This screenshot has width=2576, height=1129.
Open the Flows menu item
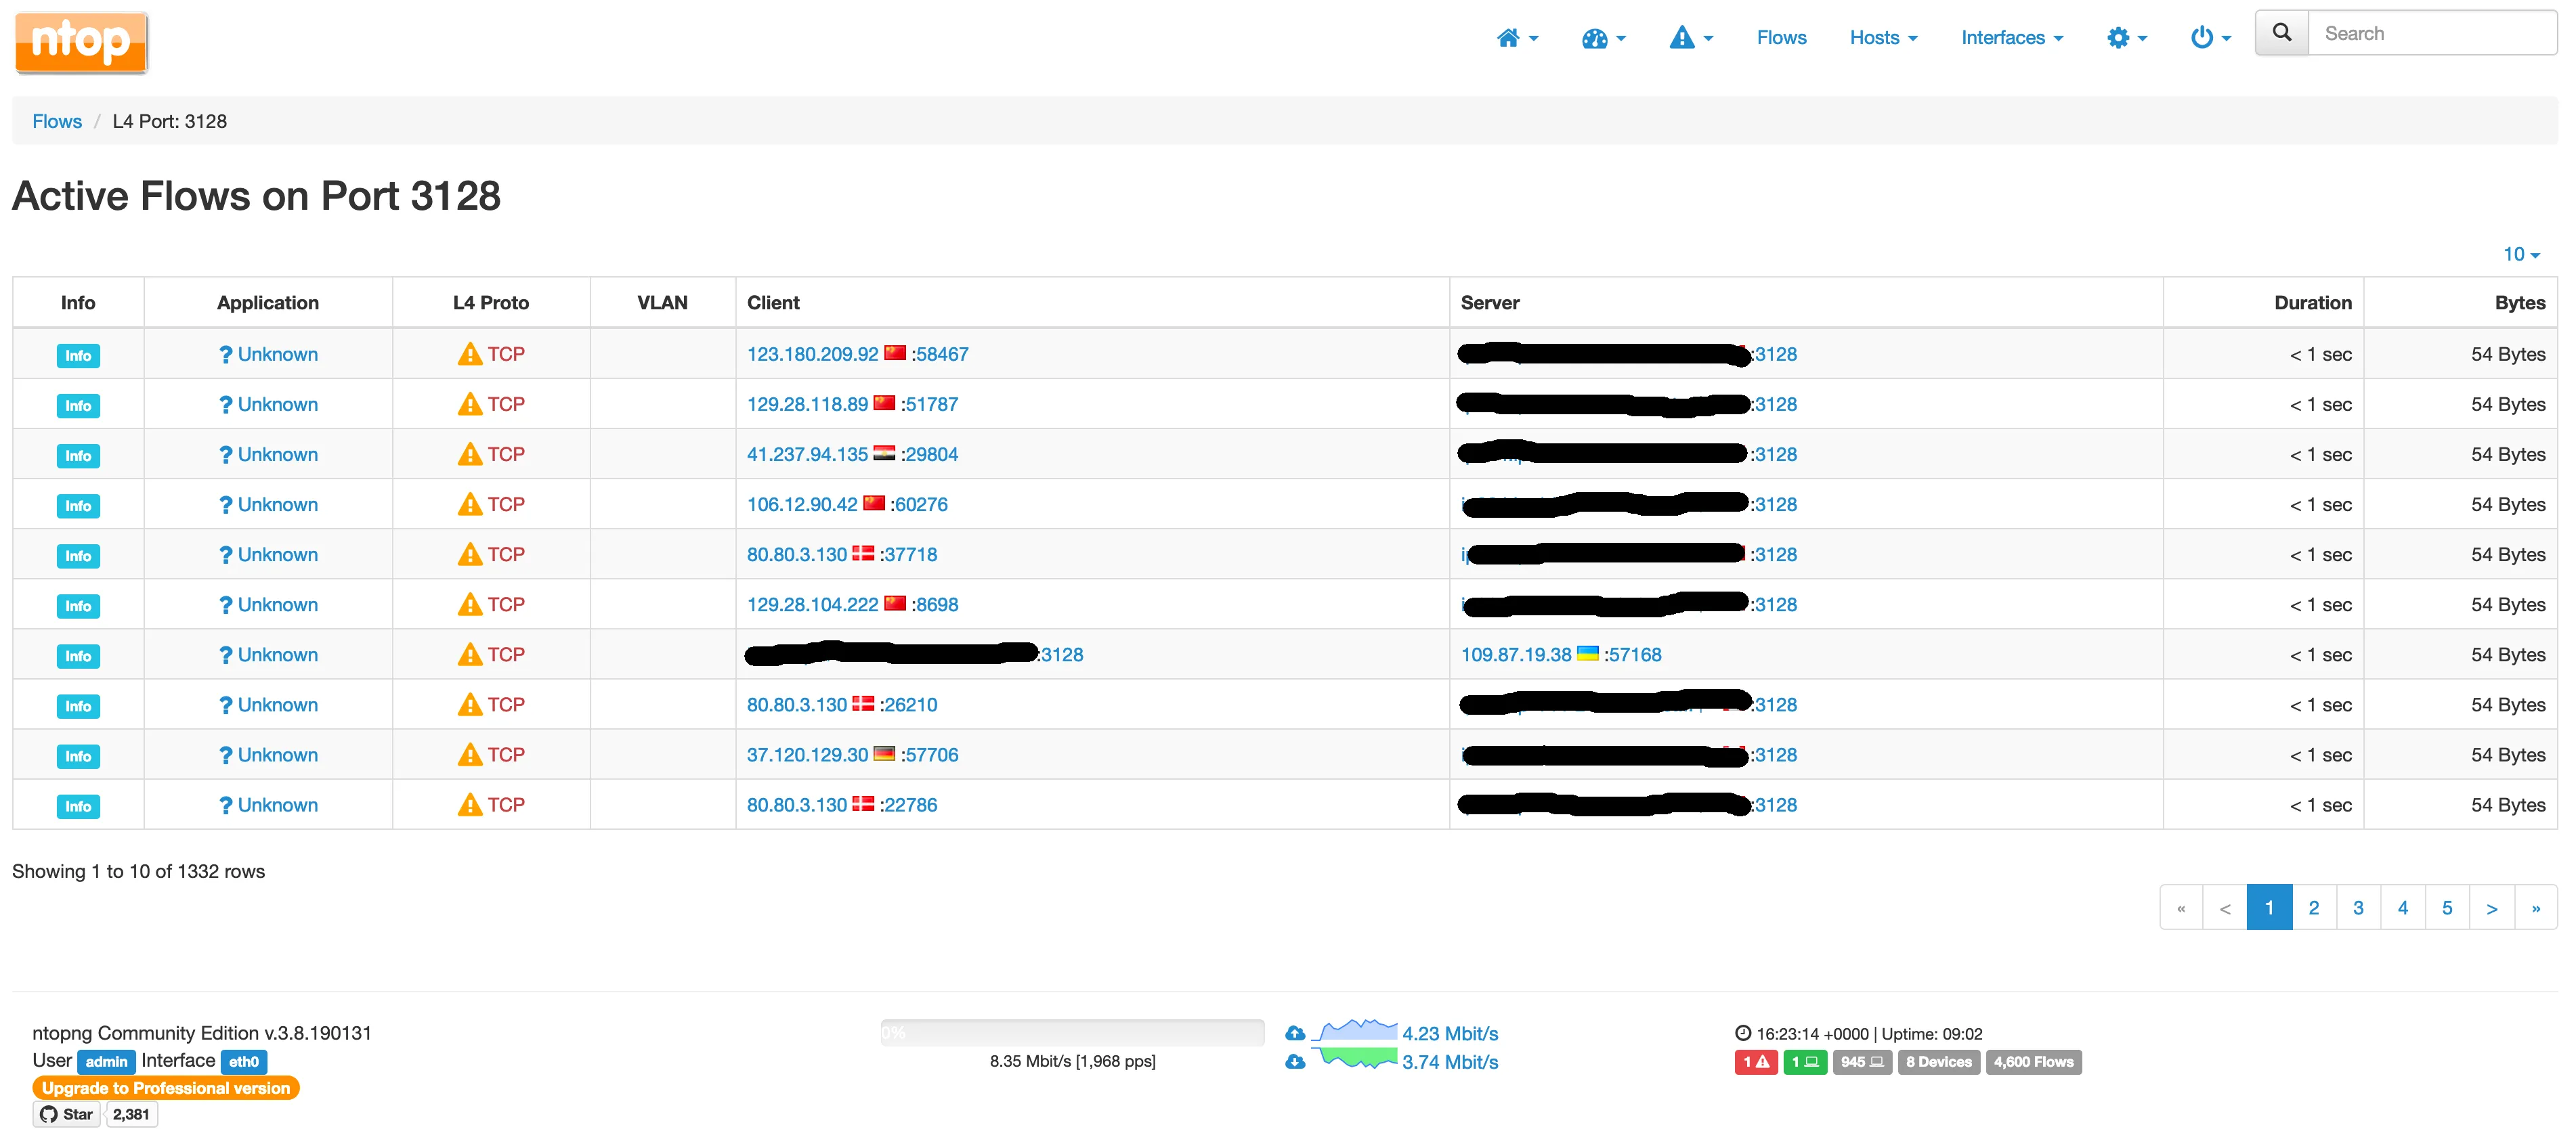[x=1781, y=38]
